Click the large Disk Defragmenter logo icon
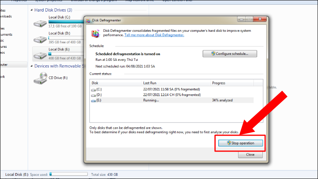The width and height of the screenshot is (318, 179). pos(95,33)
